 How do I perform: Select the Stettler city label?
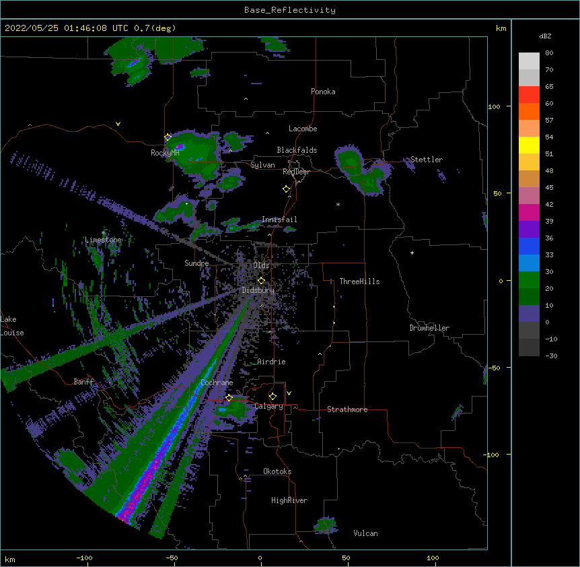pos(427,160)
